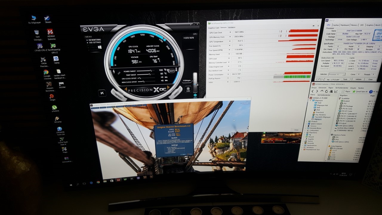This screenshot has width=382, height=215.
Task: Click the Windows logo icon in EVGA menu
Action: [x=99, y=47]
